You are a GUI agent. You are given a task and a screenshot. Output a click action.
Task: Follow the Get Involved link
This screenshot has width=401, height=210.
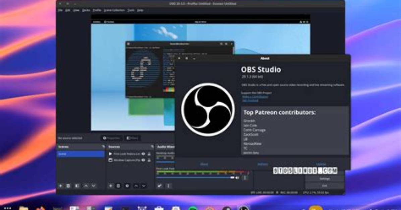pos(250,101)
